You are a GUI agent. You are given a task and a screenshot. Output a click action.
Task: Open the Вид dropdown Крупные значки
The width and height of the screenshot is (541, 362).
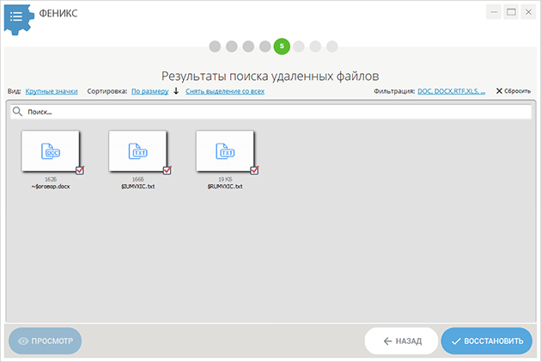[52, 91]
